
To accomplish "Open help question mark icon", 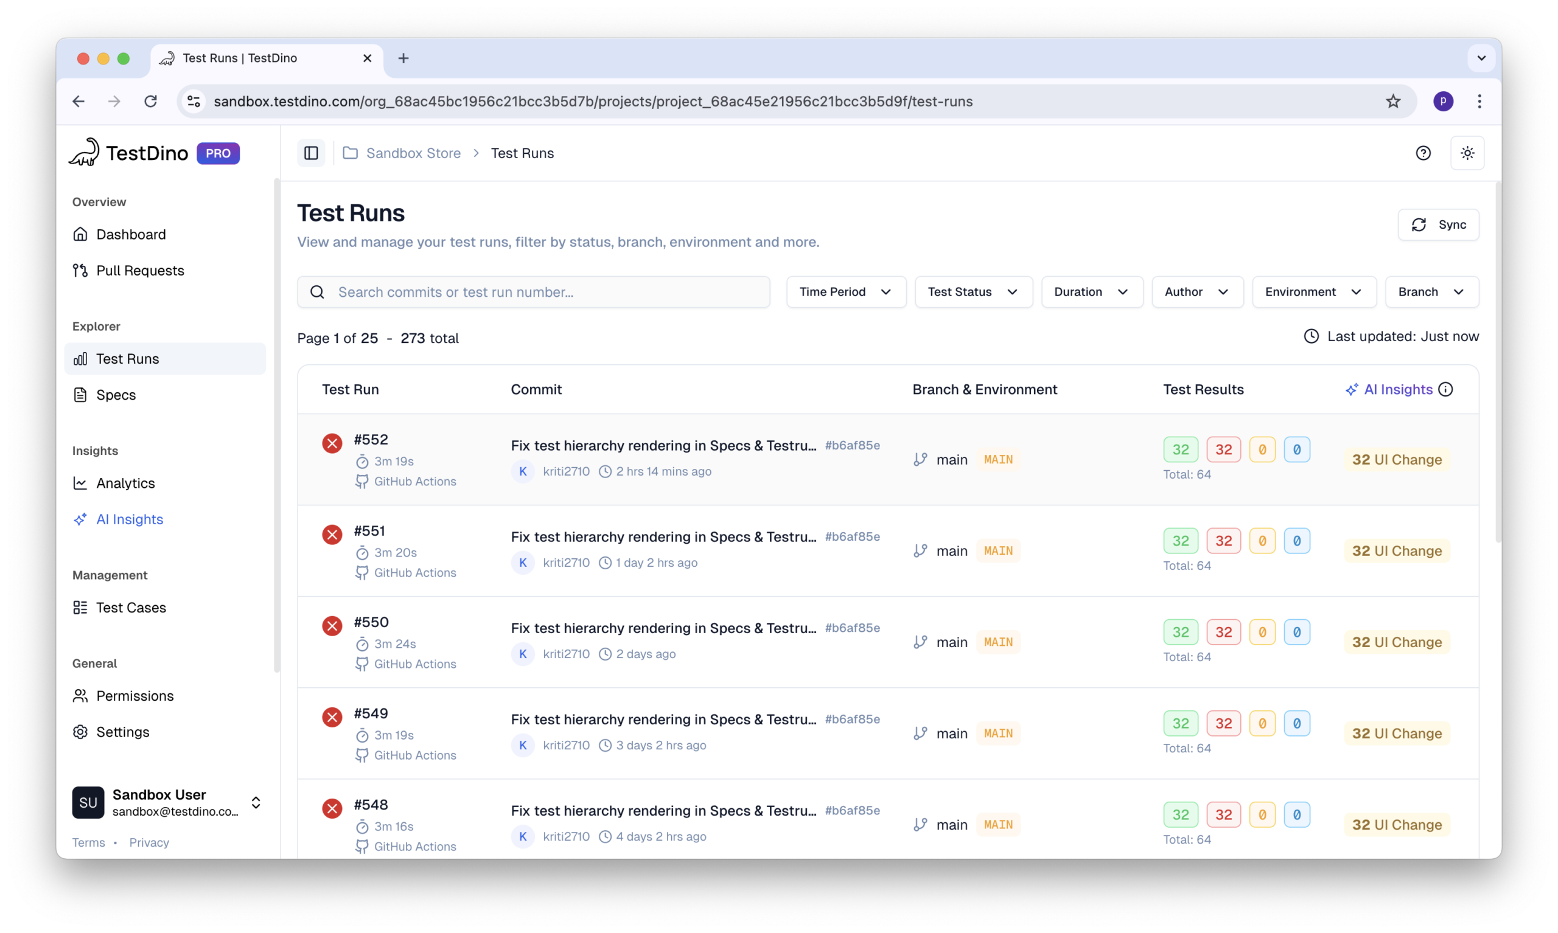I will click(x=1423, y=153).
